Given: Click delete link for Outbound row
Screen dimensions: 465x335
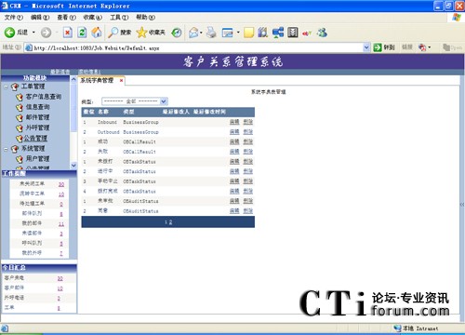Looking at the screenshot, I should click(248, 132).
